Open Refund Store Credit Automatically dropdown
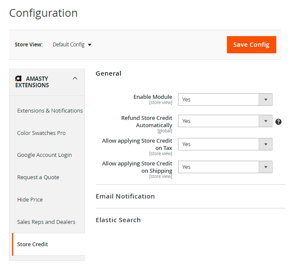This screenshot has width=293, height=269. tap(225, 121)
